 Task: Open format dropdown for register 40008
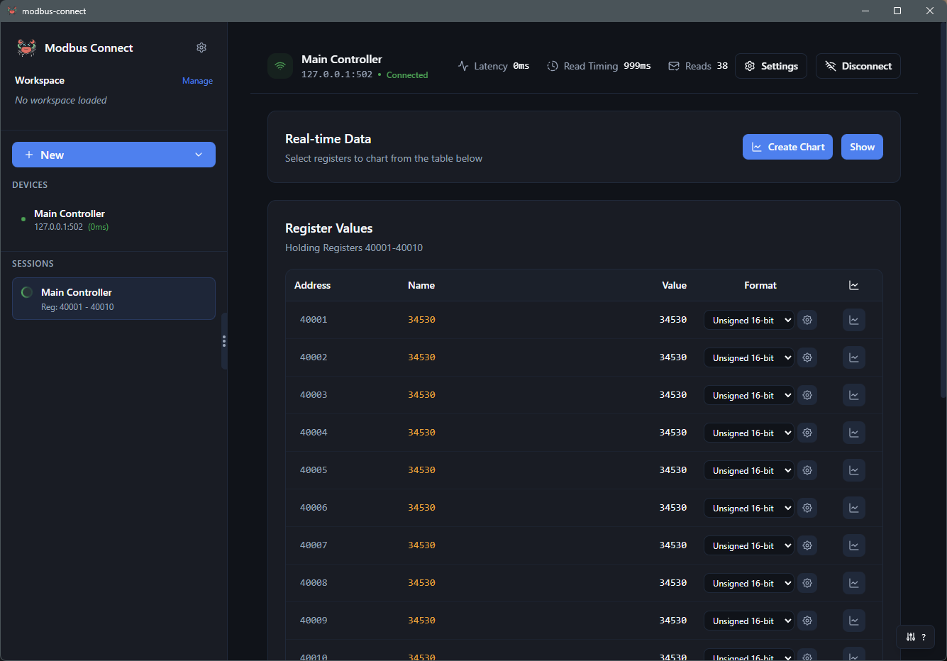tap(748, 583)
